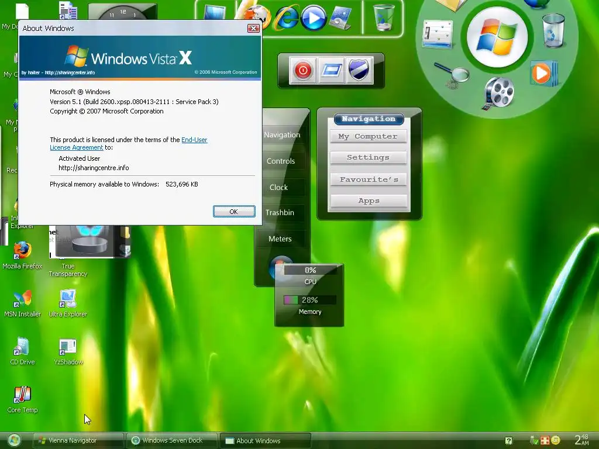Click OK in About Windows dialog
Screen dimensions: 599x449
[234, 212]
